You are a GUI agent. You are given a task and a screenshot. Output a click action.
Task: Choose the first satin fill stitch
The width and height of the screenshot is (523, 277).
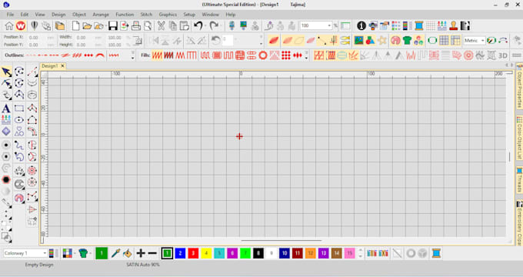tap(157, 55)
